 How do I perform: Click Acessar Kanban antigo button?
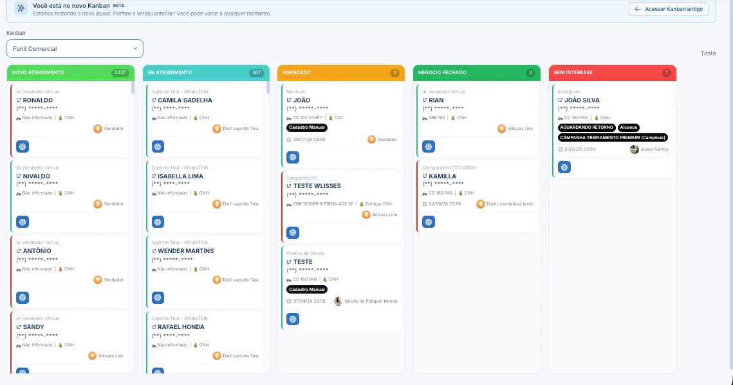pyautogui.click(x=669, y=9)
